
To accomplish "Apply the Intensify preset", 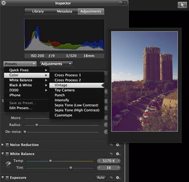I will pos(77,100).
